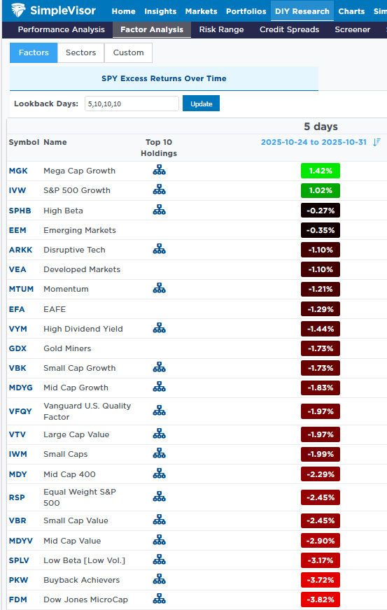Viewport: 387px width, 610px height.
Task: Click FDM -3.82% return cell
Action: 321,600
